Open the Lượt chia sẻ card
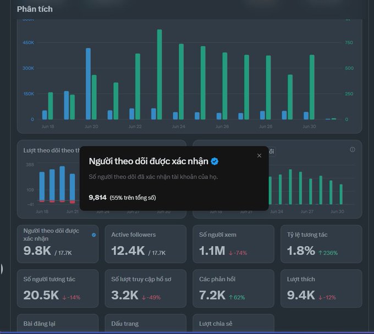The width and height of the screenshot is (374, 334). (x=233, y=323)
